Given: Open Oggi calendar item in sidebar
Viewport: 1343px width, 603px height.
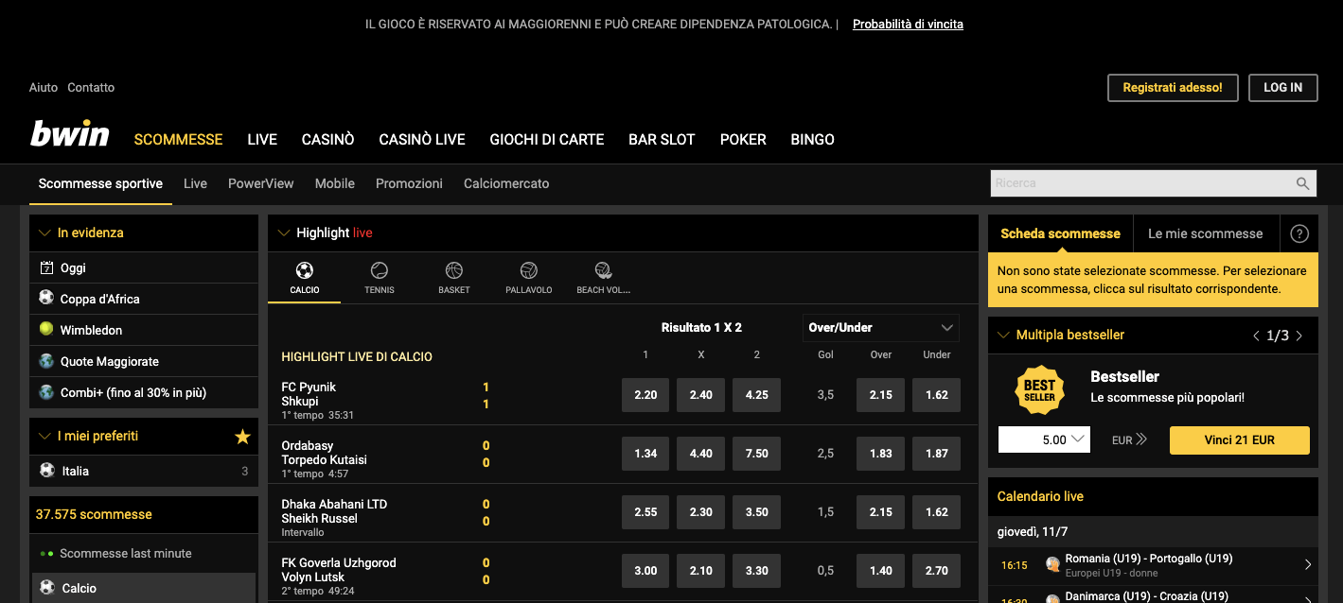Looking at the screenshot, I should [144, 267].
